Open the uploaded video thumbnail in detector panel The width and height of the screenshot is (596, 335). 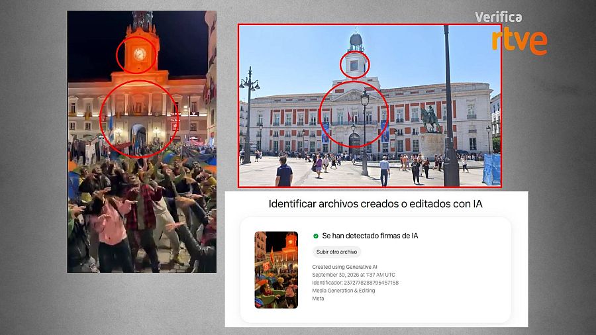point(276,270)
